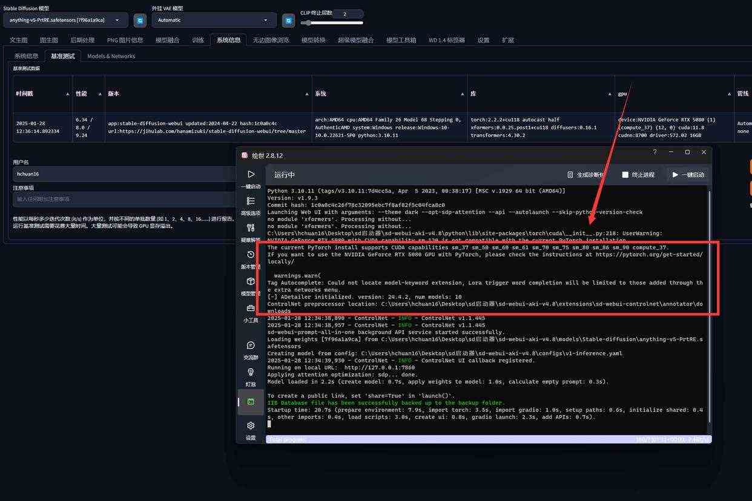Expand the Stable Diffusion 模型 dropdown
This screenshot has width=752, height=501.
65,20
